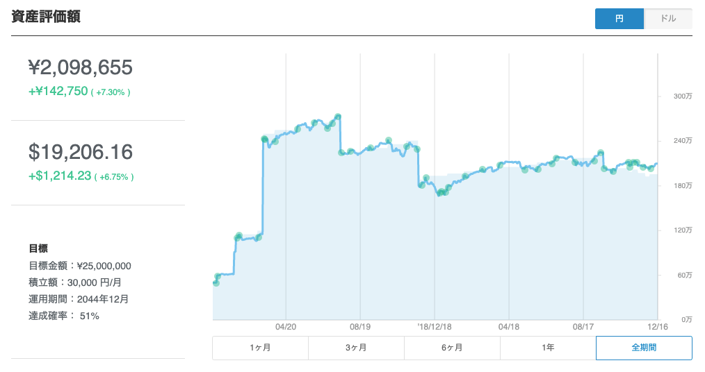Click the +$1,214.23 gain figure
This screenshot has height=372, width=705.
(x=60, y=176)
